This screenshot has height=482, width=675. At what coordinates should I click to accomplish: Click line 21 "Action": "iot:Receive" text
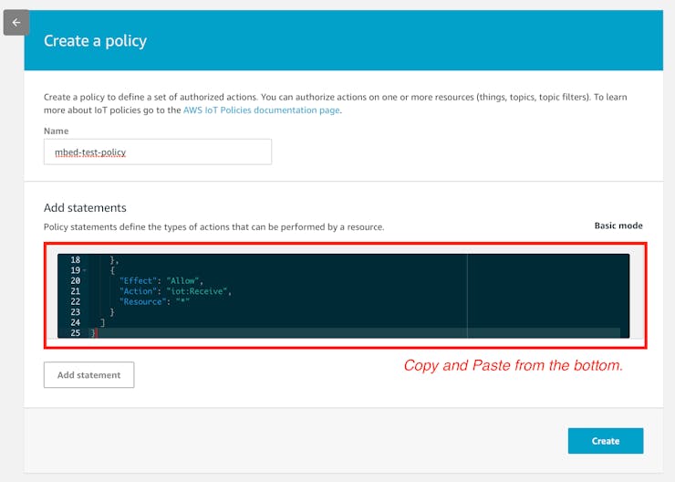176,291
